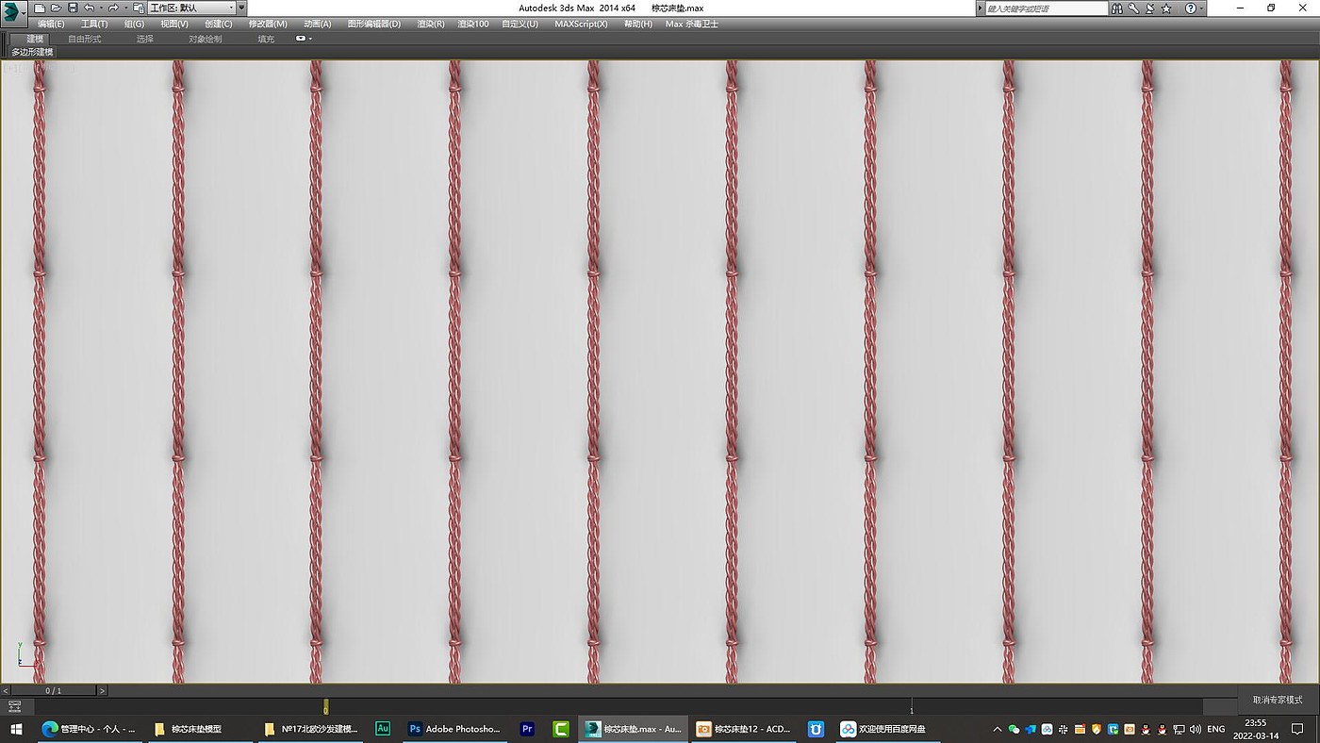The height and width of the screenshot is (743, 1320).
Task: Click the Redo arrow icon
Action: click(x=113, y=8)
